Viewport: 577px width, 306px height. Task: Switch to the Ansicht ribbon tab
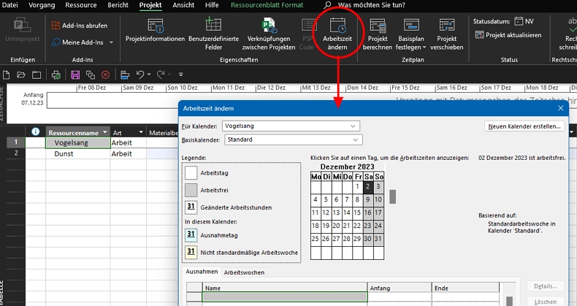[183, 5]
